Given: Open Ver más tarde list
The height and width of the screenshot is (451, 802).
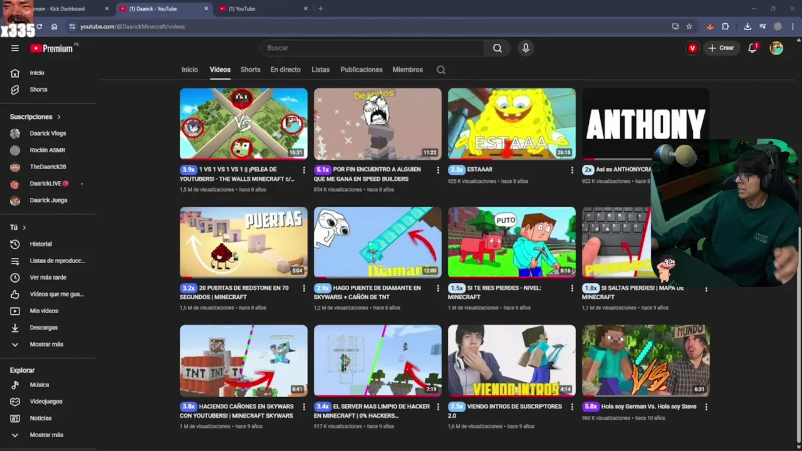Looking at the screenshot, I should coord(48,277).
